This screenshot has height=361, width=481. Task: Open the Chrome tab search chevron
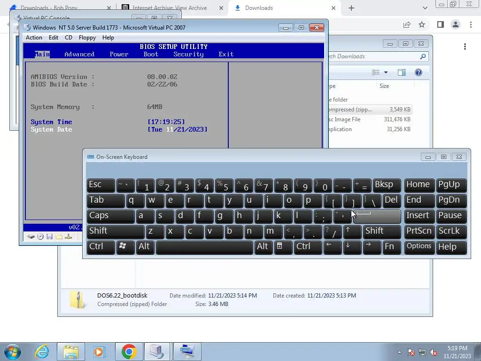pyautogui.click(x=425, y=8)
